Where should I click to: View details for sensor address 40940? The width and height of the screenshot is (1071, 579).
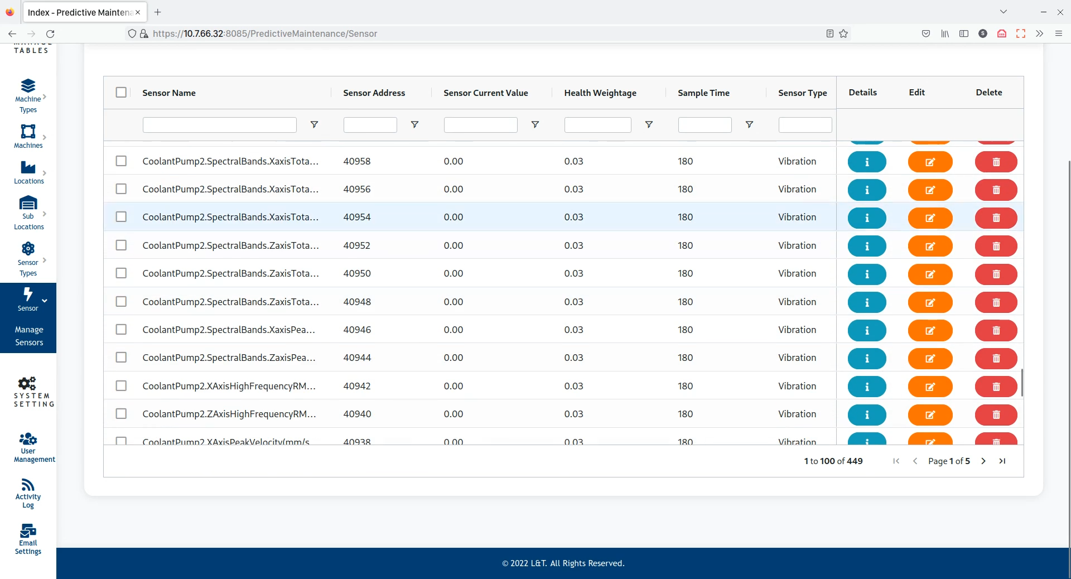(867, 415)
